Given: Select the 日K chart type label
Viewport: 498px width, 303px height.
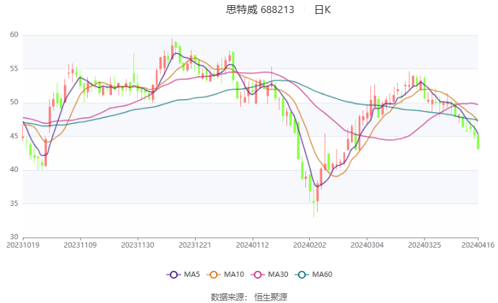Looking at the screenshot, I should click(x=322, y=10).
